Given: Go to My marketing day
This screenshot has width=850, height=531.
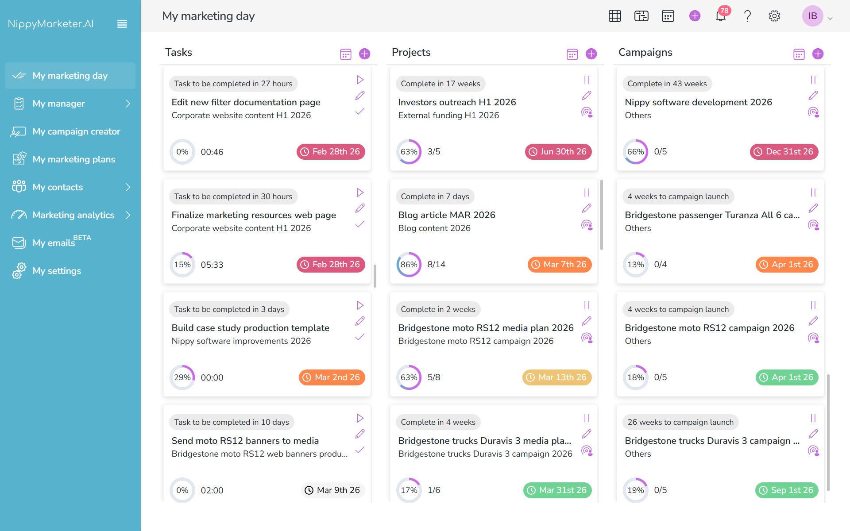Looking at the screenshot, I should tap(70, 76).
